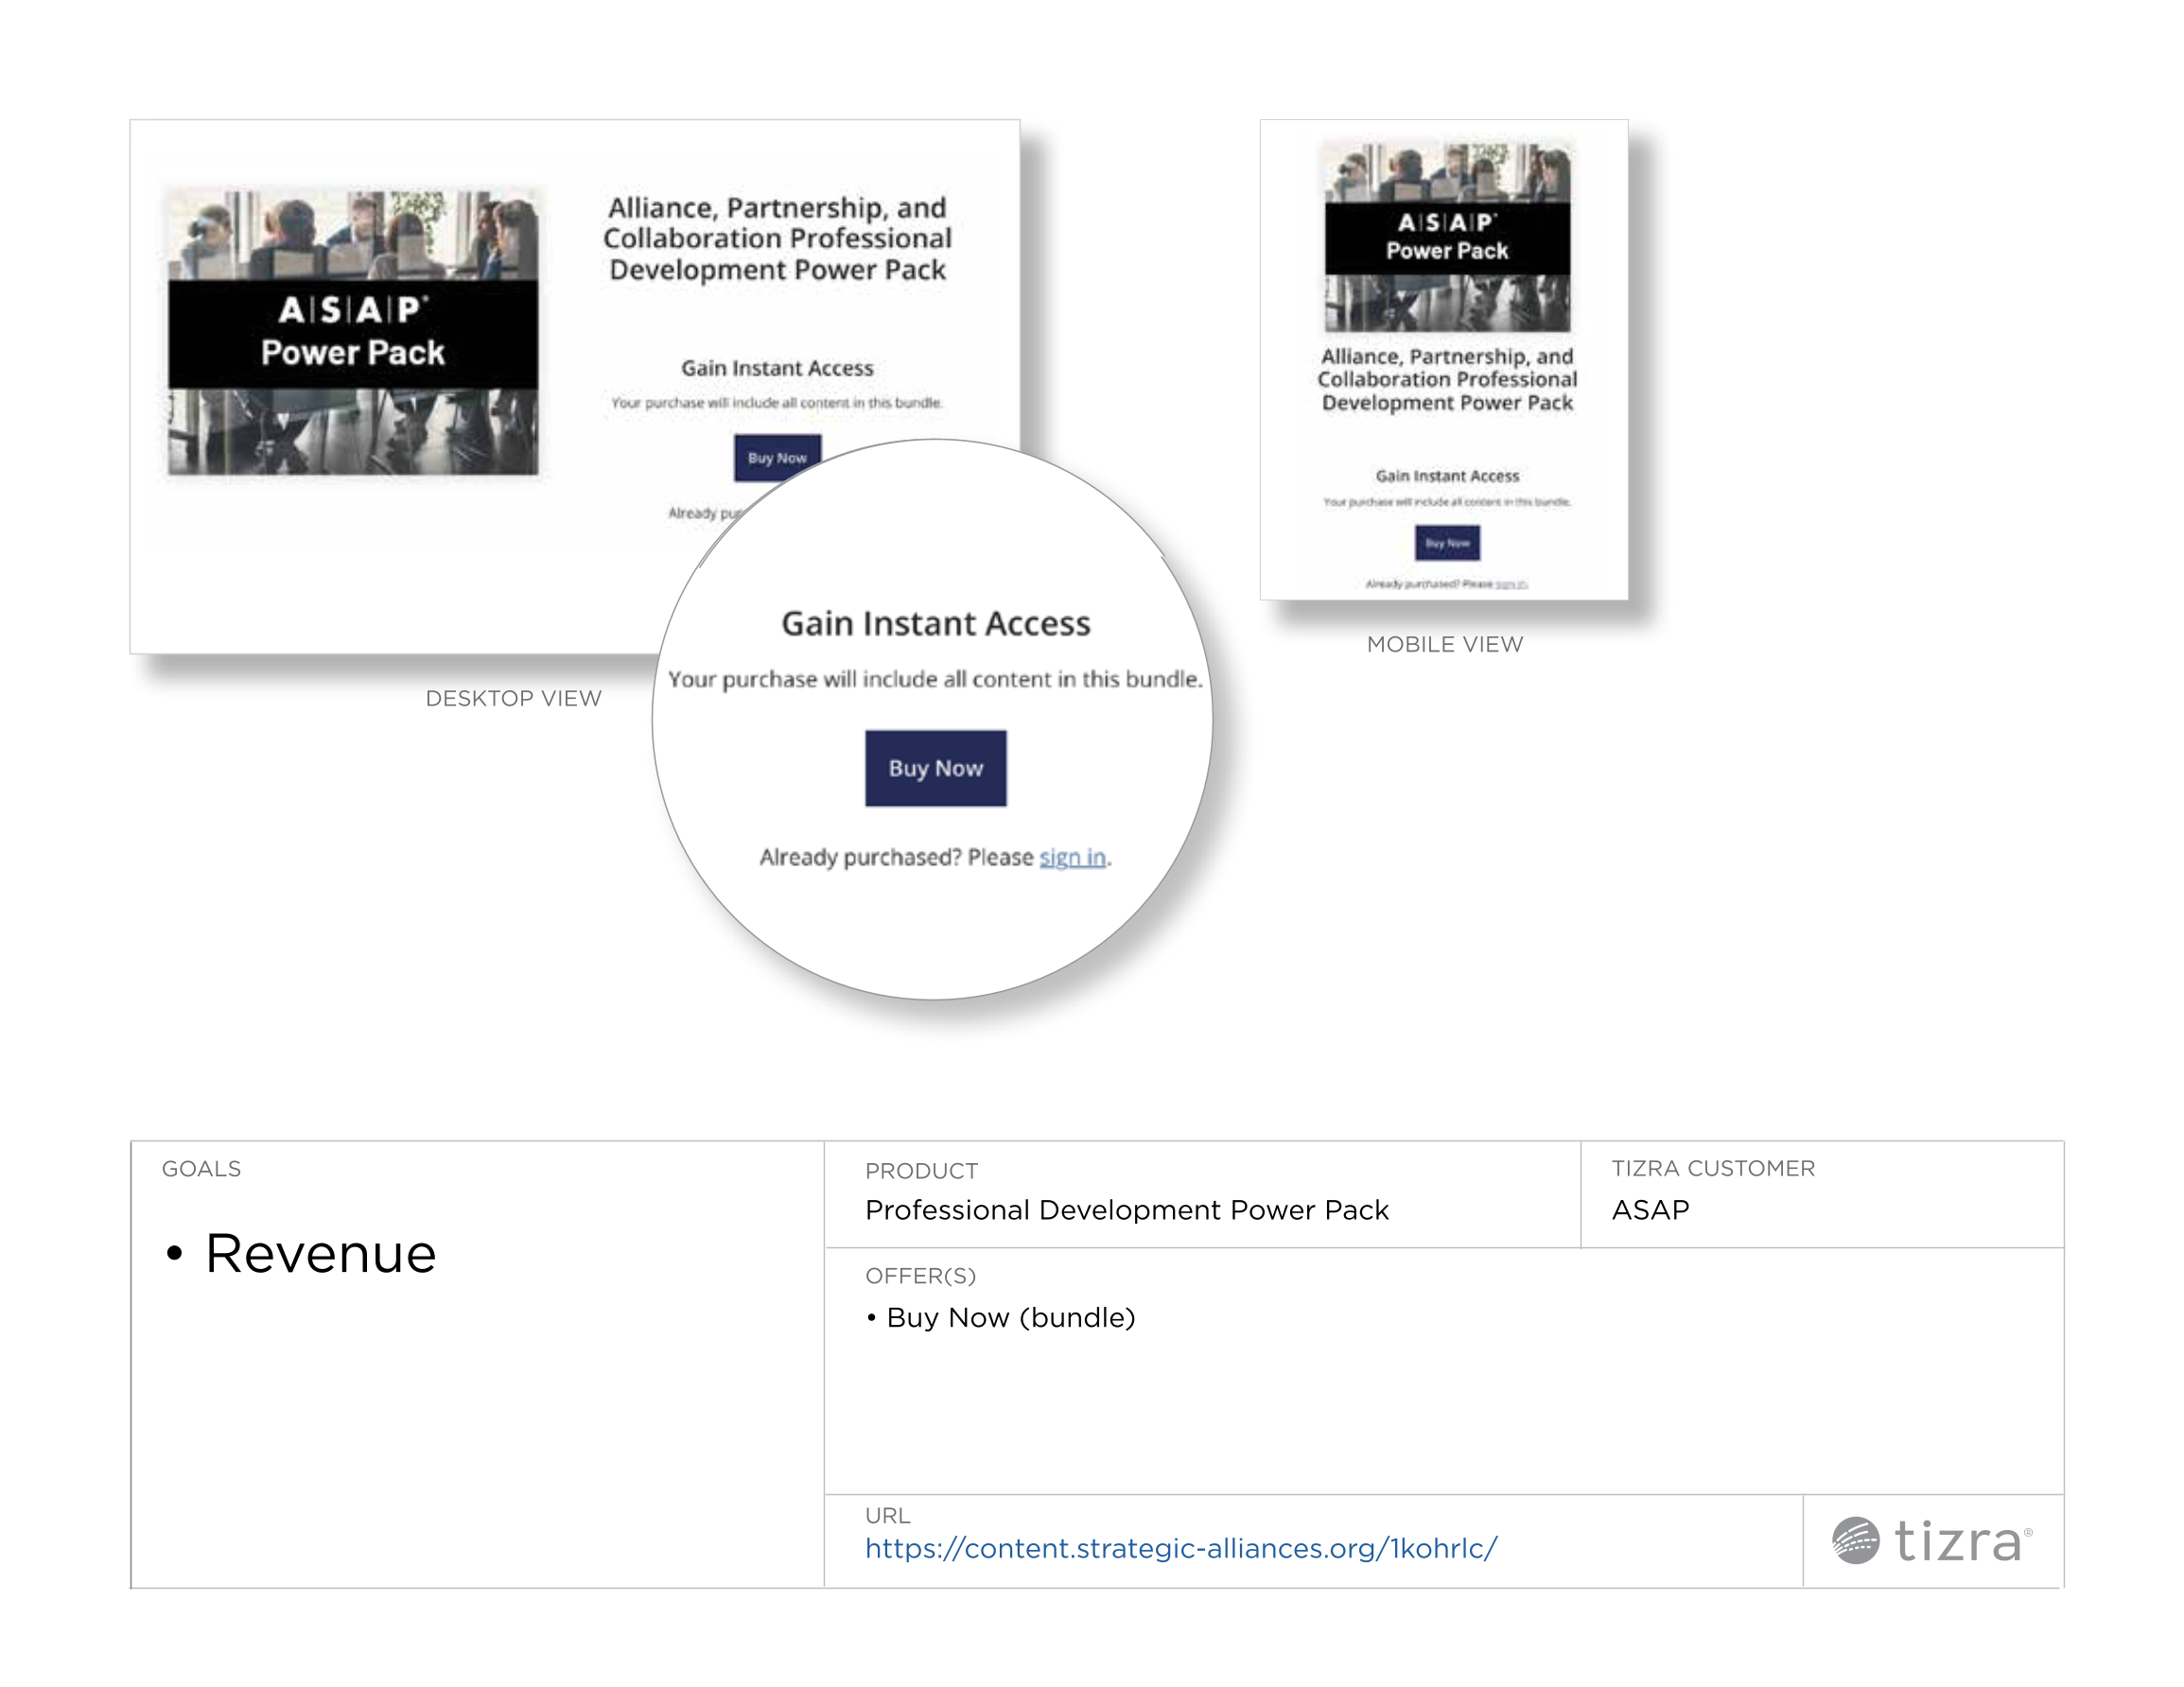Viewport: 2184px width, 1687px height.
Task: Click the Tizra logo
Action: pyautogui.click(x=1931, y=1541)
